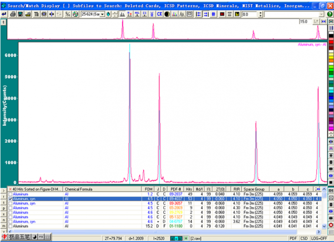Click the S/M toolbar icon

(x=67, y=14)
